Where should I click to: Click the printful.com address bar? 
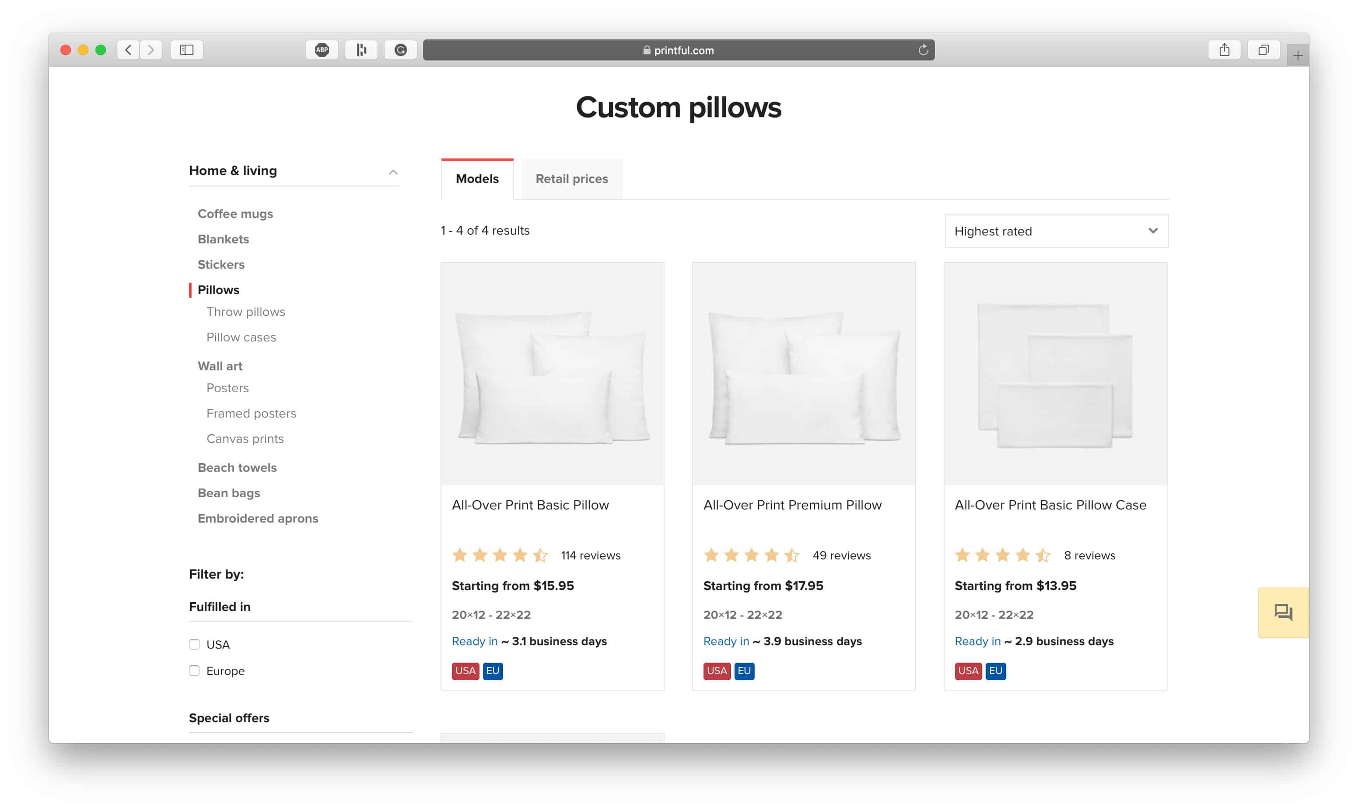pyautogui.click(x=679, y=50)
